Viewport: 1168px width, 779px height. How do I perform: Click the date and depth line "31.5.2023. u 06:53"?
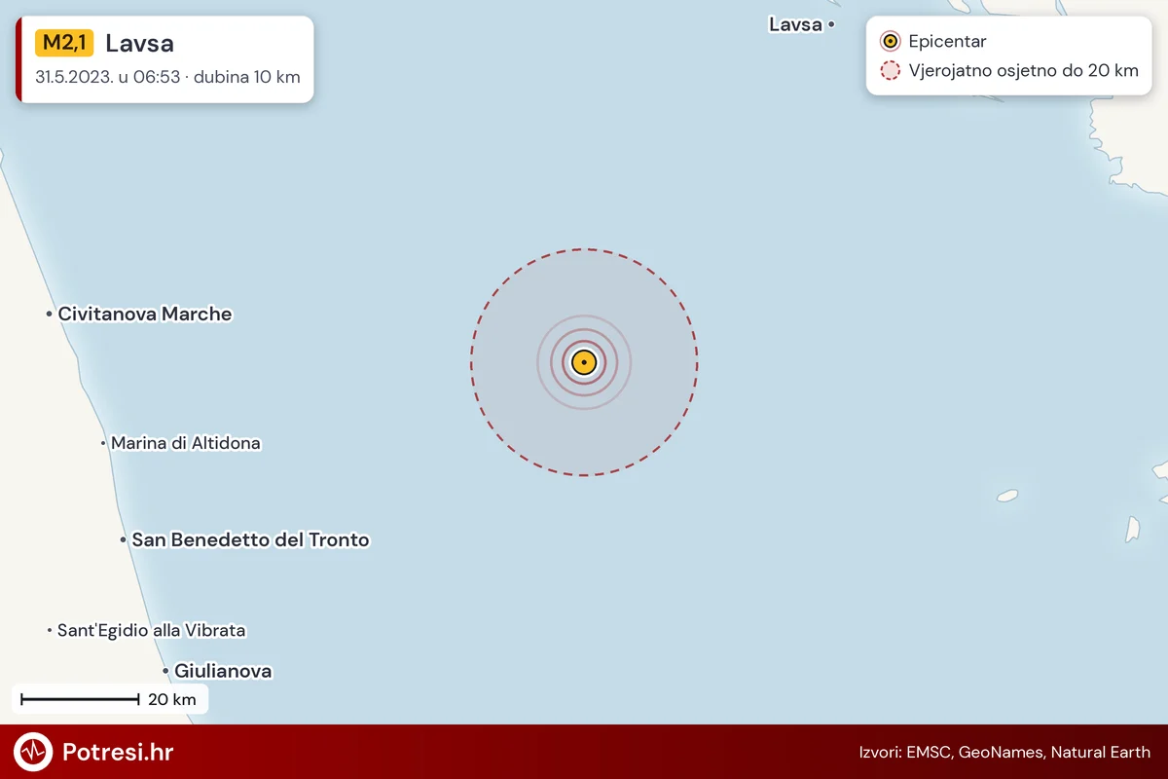(108, 77)
